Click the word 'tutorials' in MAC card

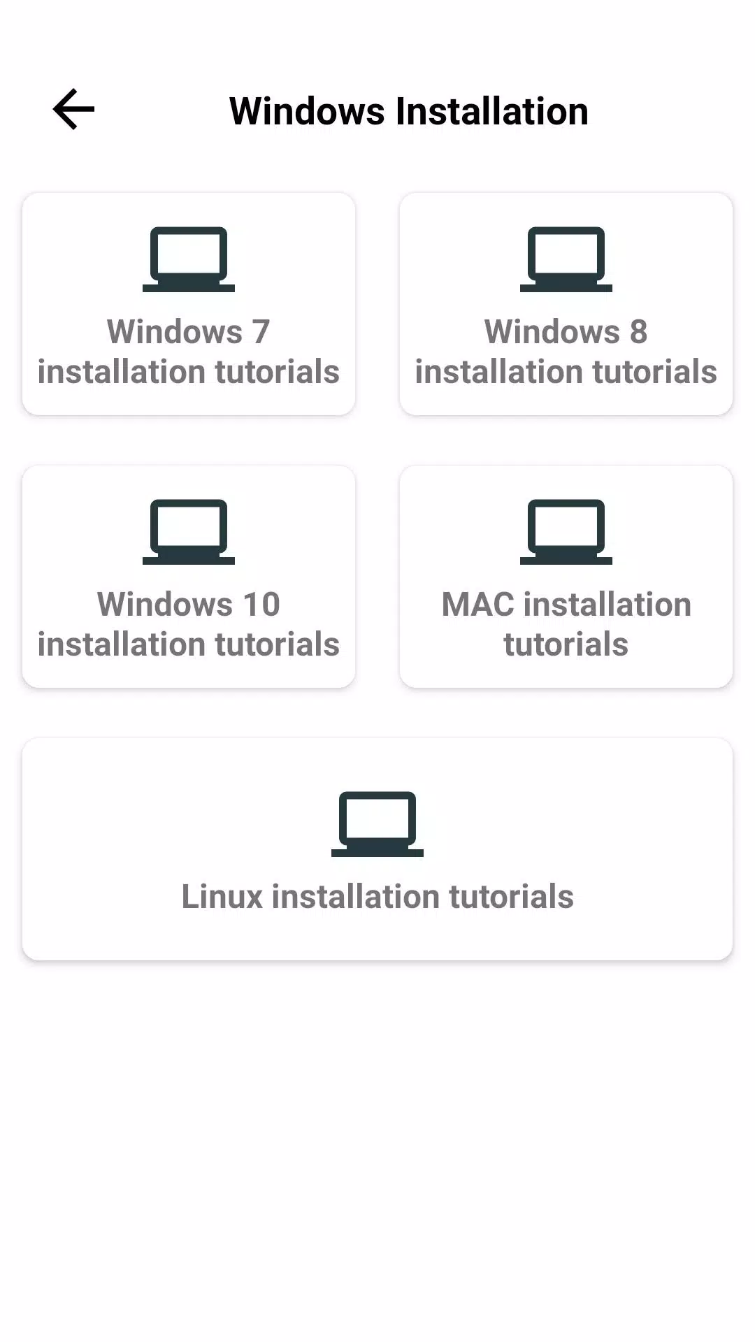click(566, 644)
